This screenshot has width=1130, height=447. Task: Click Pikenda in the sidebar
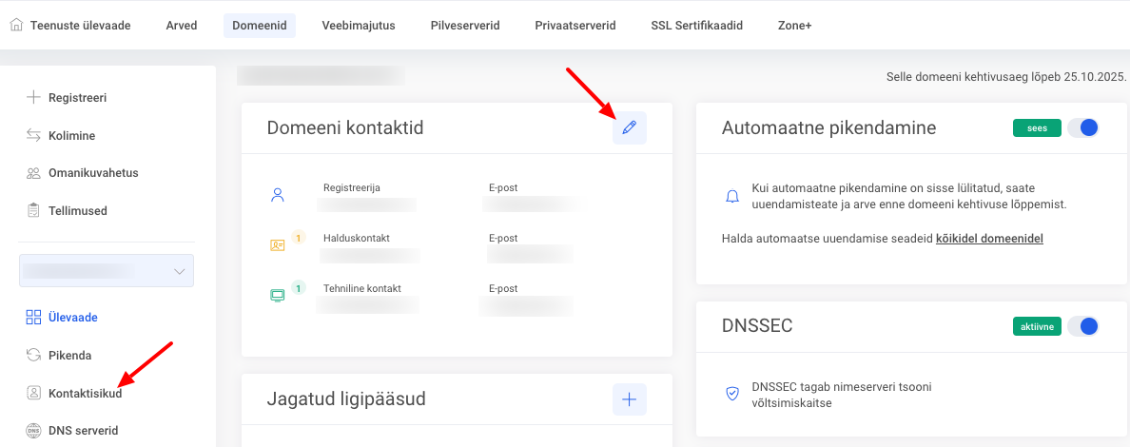point(69,356)
